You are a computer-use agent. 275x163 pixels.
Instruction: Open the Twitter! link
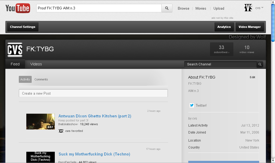point(201,105)
